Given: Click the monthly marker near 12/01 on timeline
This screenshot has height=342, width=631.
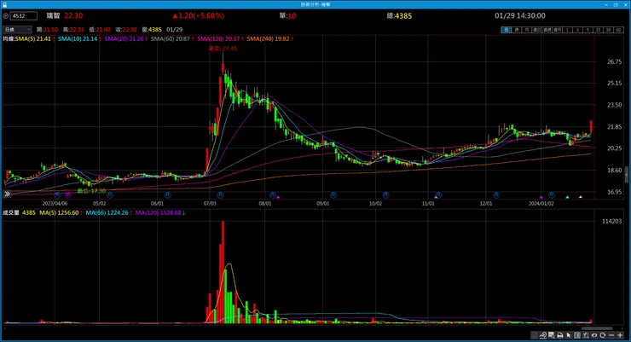Looking at the screenshot, I should pos(496,195).
